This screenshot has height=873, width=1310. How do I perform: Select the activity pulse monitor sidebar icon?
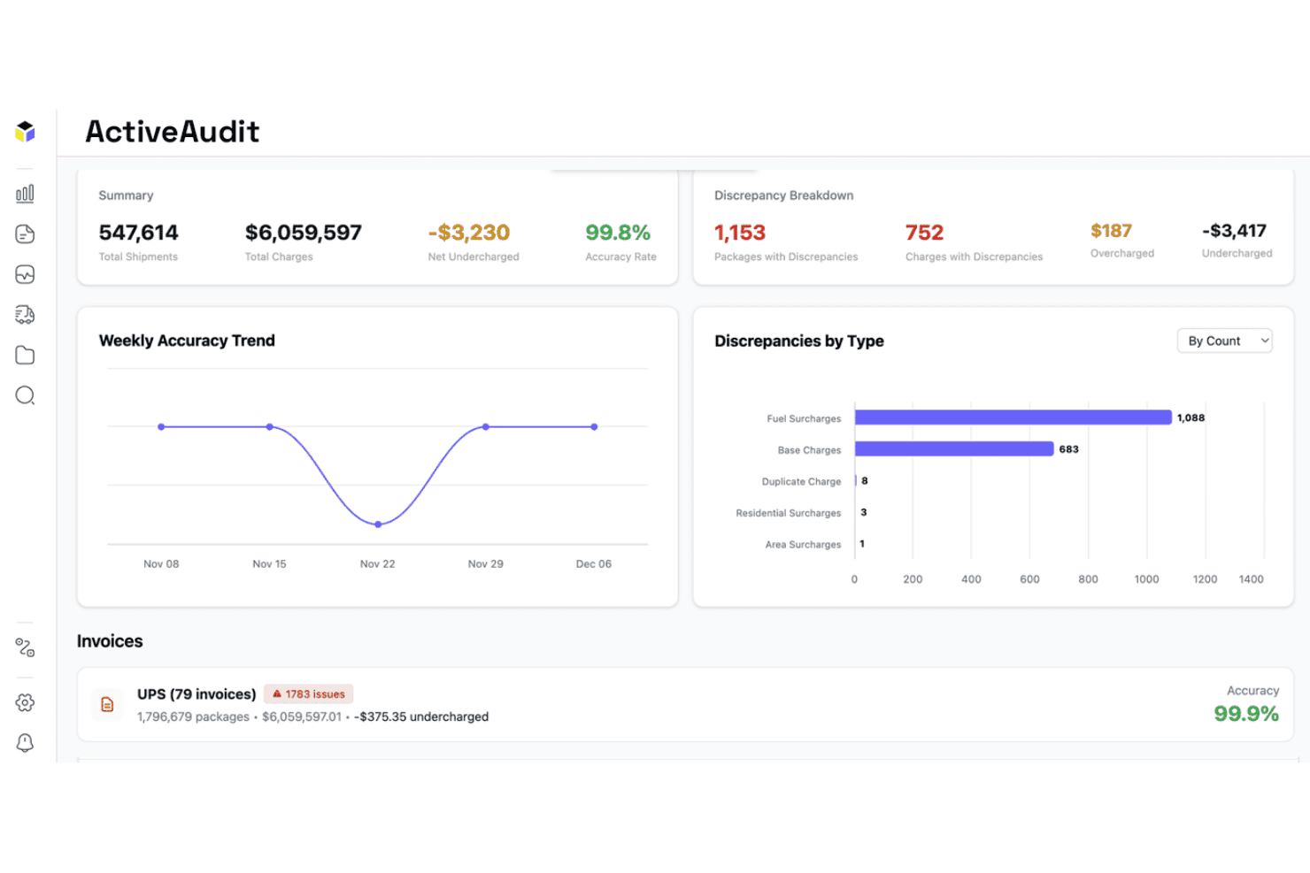click(x=25, y=274)
